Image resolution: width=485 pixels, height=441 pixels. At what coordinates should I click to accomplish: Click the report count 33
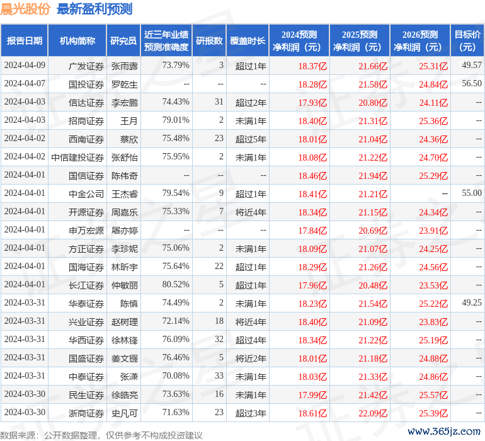coord(219,375)
